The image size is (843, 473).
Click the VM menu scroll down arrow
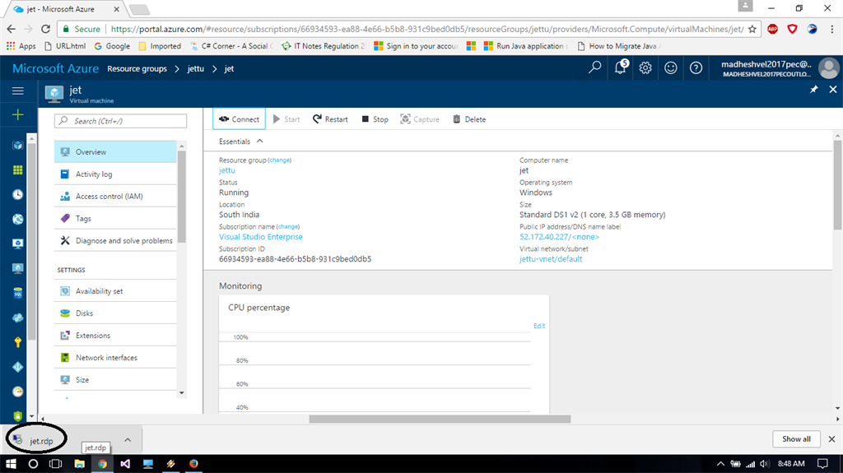182,393
